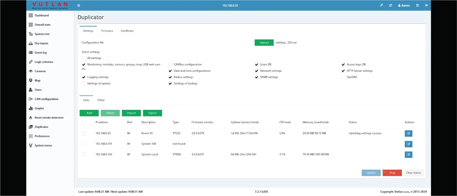Click the Clear status button

coord(413,173)
